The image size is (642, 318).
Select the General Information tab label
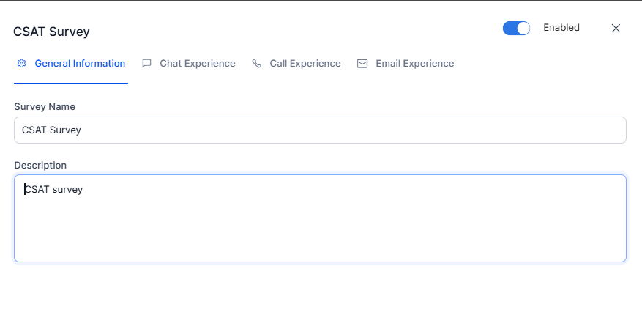pos(80,64)
